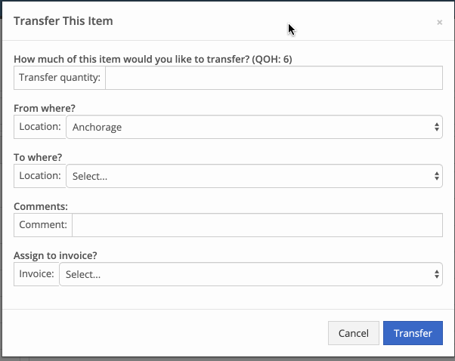Click the Comments: section heading
Screen dimensions: 455x361
tap(41, 206)
